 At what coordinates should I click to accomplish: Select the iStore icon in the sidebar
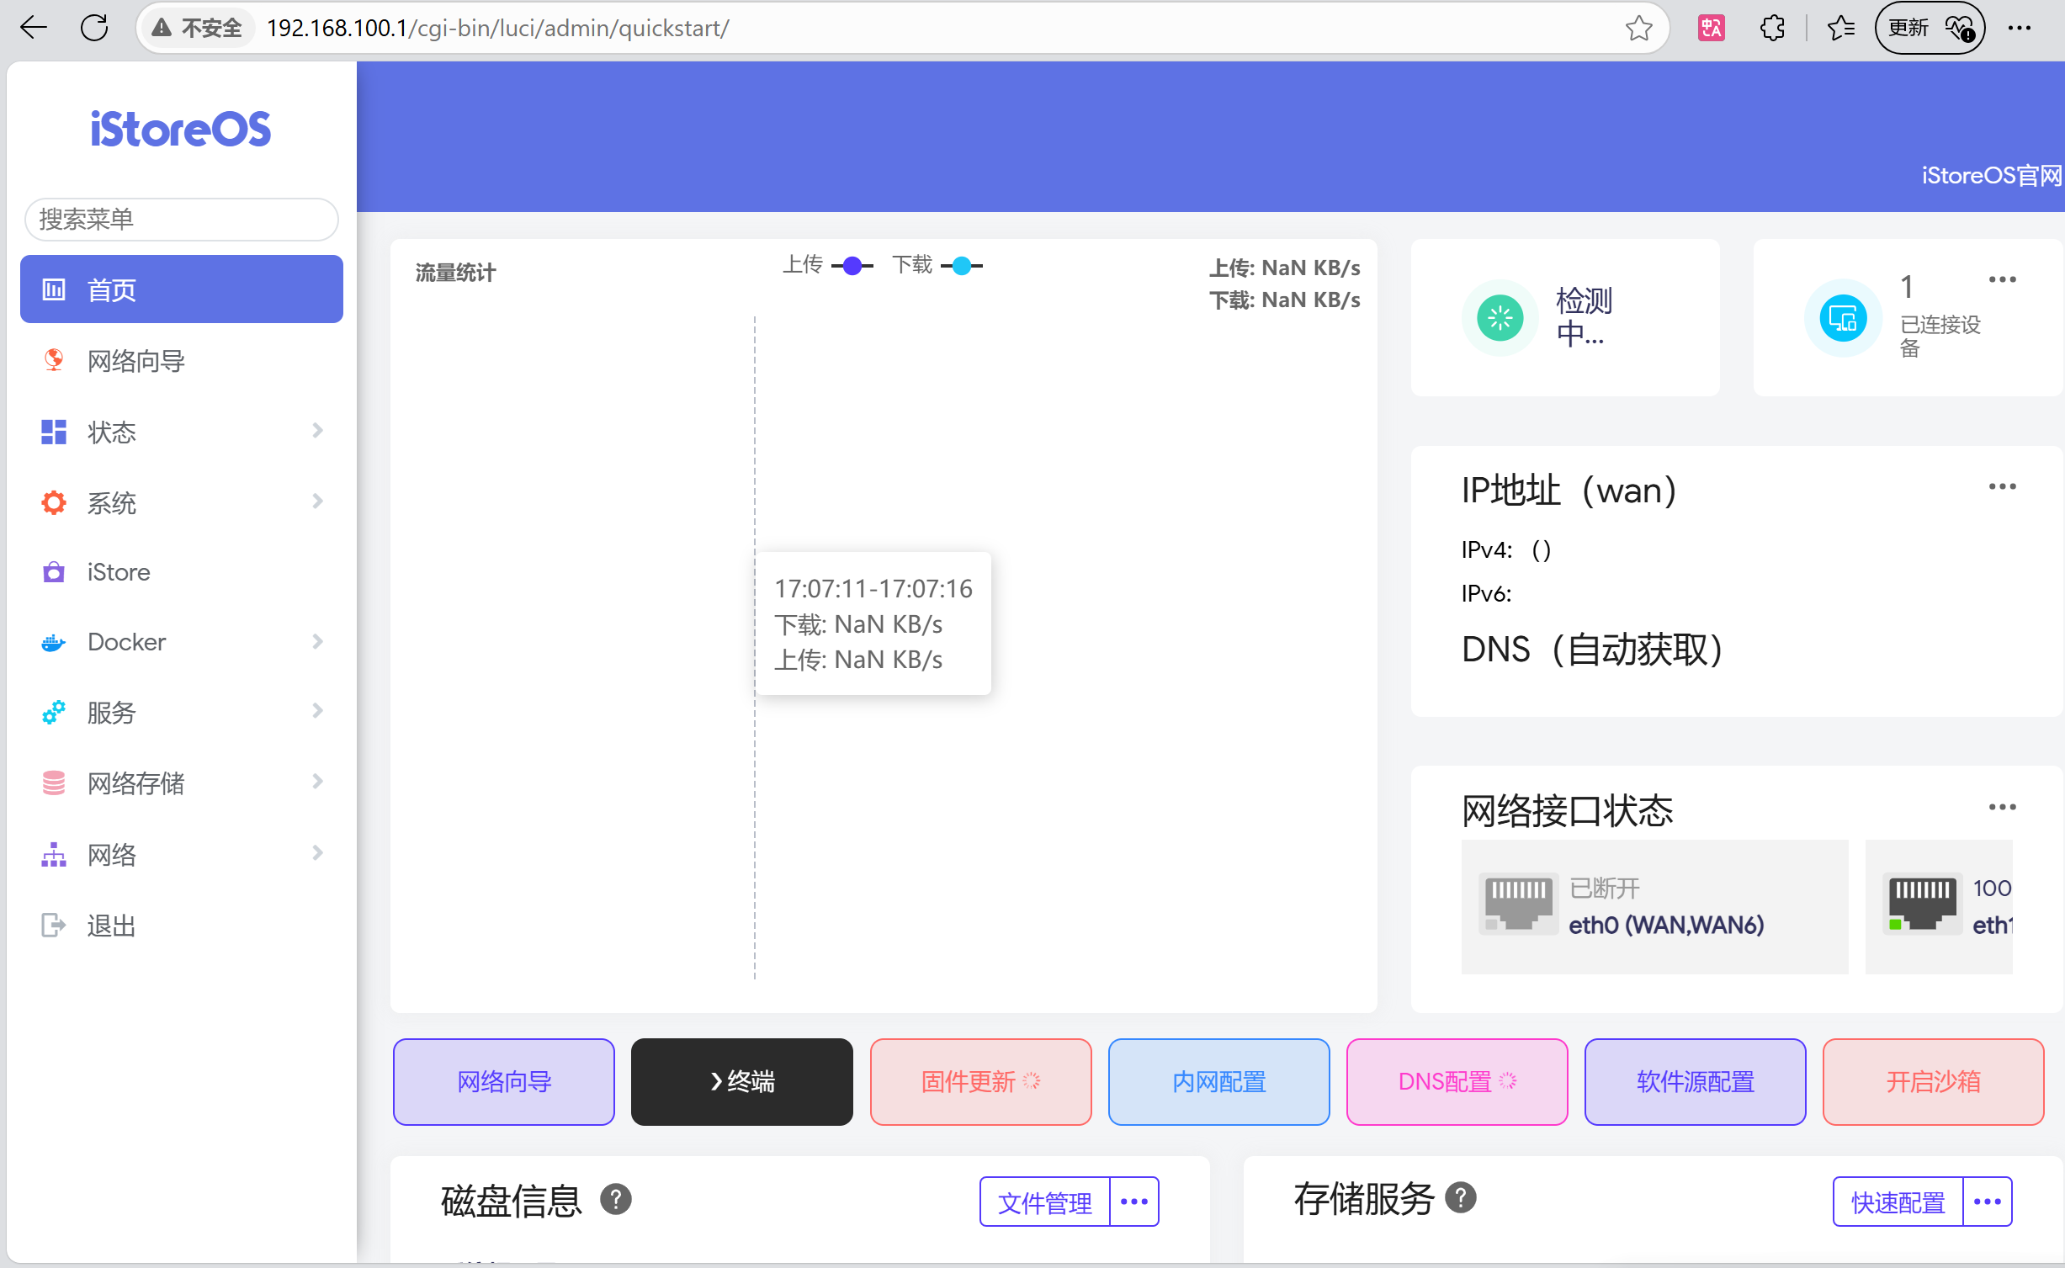point(53,571)
